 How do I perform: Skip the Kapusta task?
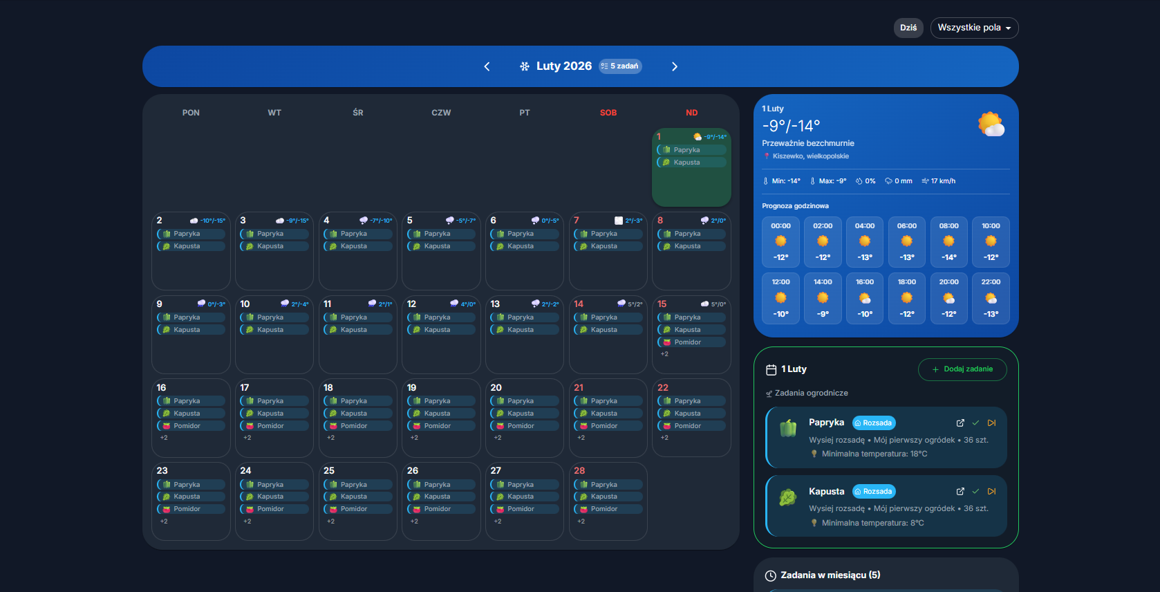992,492
